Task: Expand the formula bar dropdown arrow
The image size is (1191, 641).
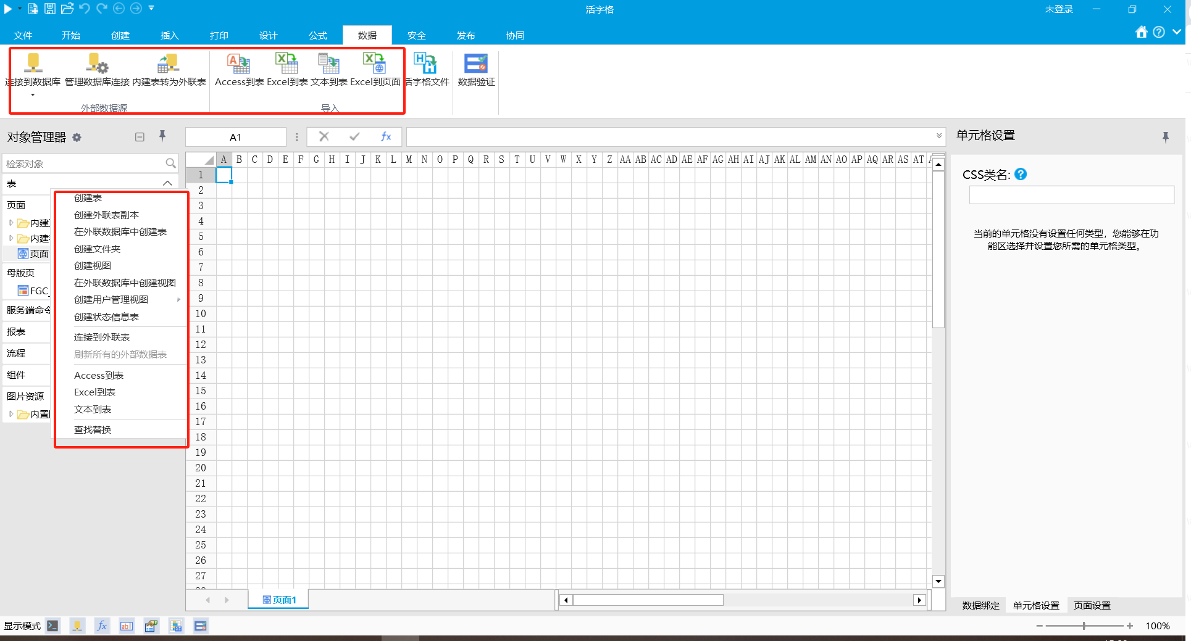Action: [938, 136]
